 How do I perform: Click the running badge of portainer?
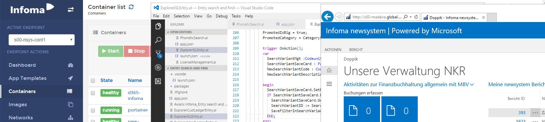pos(111,110)
